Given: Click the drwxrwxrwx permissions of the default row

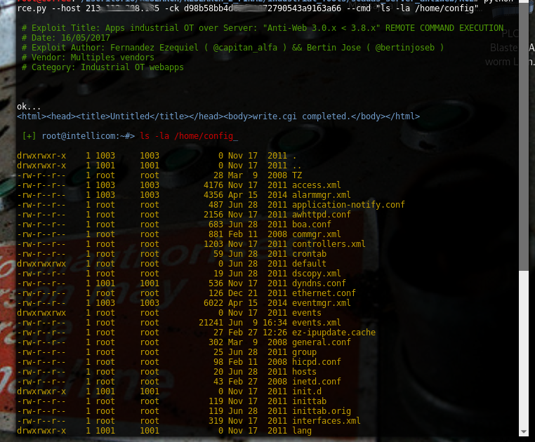Looking at the screenshot, I should coord(41,264).
